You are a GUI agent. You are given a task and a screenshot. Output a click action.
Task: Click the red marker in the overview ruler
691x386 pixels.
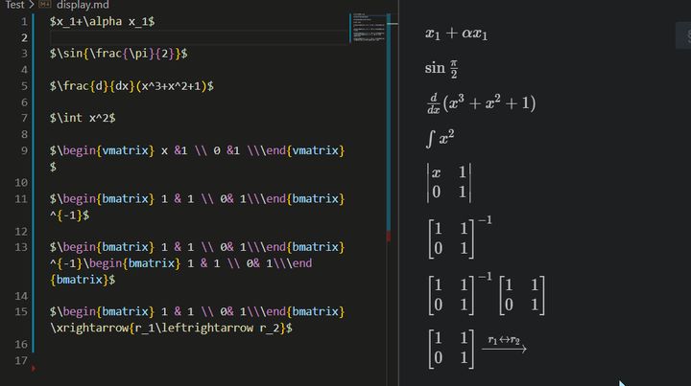tap(389, 237)
